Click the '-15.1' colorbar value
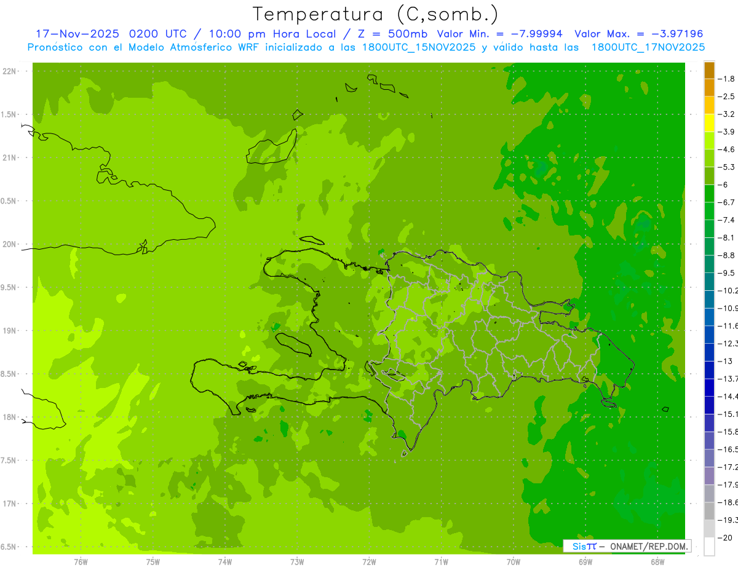 tap(728, 414)
